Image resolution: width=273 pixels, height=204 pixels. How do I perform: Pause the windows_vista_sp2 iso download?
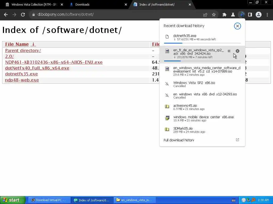pos(229,51)
